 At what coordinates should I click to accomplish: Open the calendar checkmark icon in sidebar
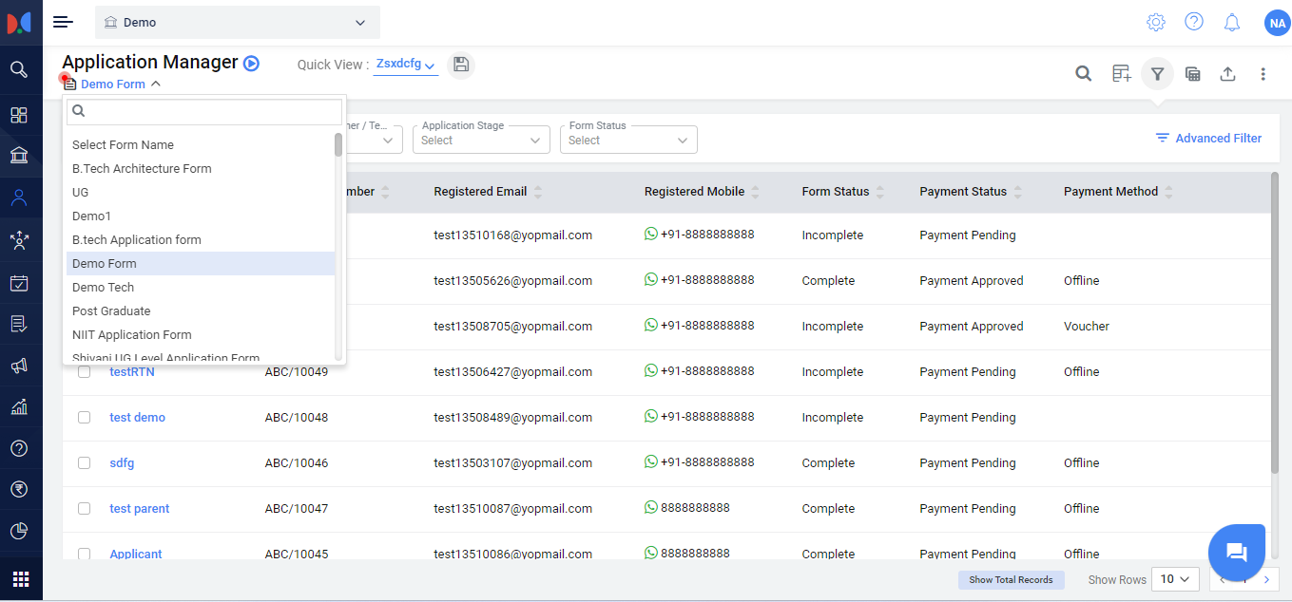point(19,283)
